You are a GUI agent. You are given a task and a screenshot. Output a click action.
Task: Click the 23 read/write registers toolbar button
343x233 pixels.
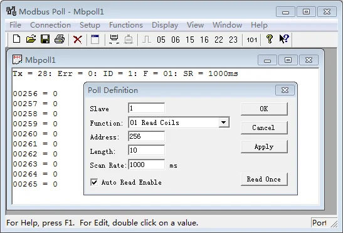233,40
